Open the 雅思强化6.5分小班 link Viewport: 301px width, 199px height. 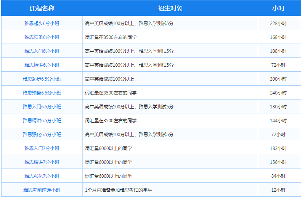click(x=42, y=135)
